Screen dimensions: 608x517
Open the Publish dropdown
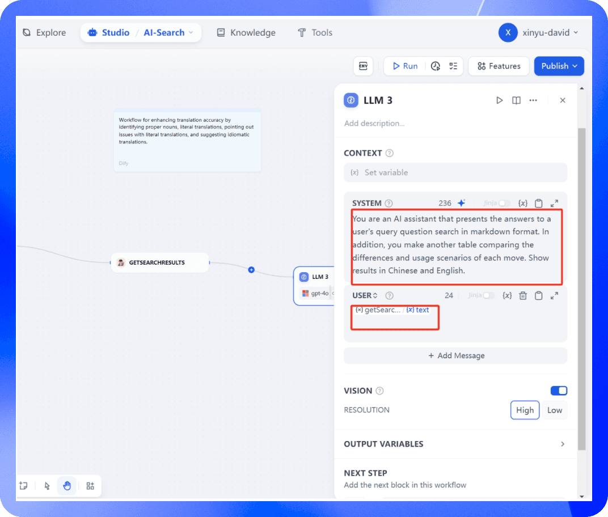click(x=559, y=66)
